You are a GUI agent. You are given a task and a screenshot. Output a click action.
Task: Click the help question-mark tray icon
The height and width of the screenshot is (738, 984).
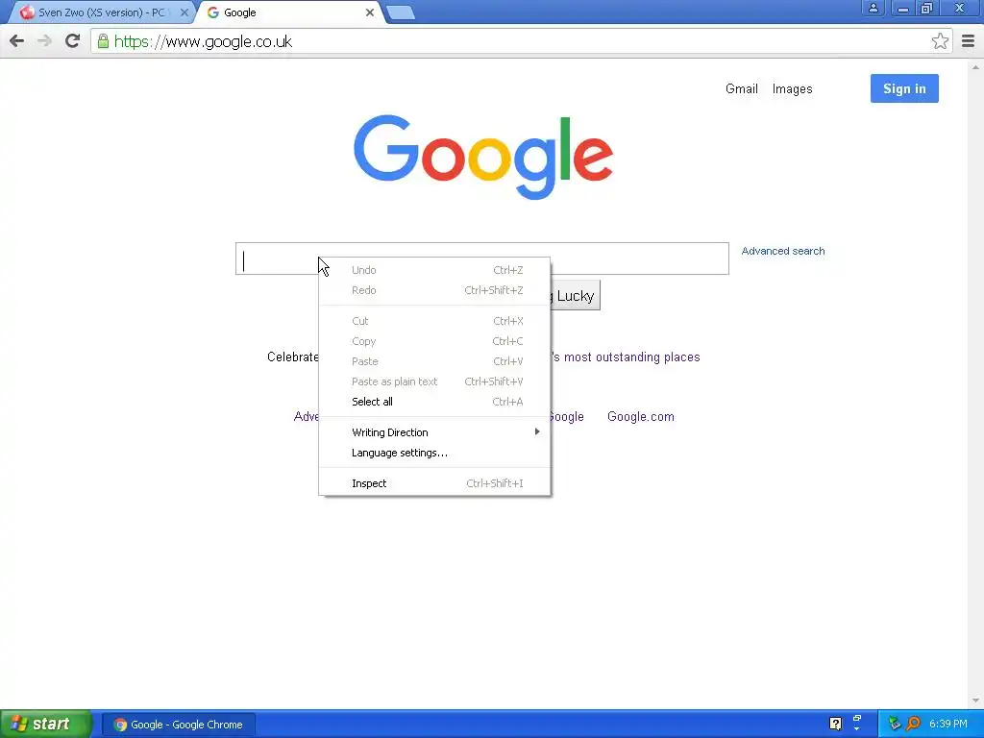click(x=835, y=724)
